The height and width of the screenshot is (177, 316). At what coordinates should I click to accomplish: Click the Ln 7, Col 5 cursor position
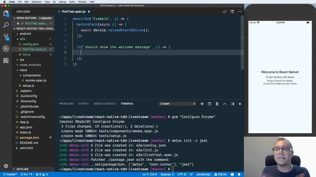pyautogui.click(x=150, y=175)
